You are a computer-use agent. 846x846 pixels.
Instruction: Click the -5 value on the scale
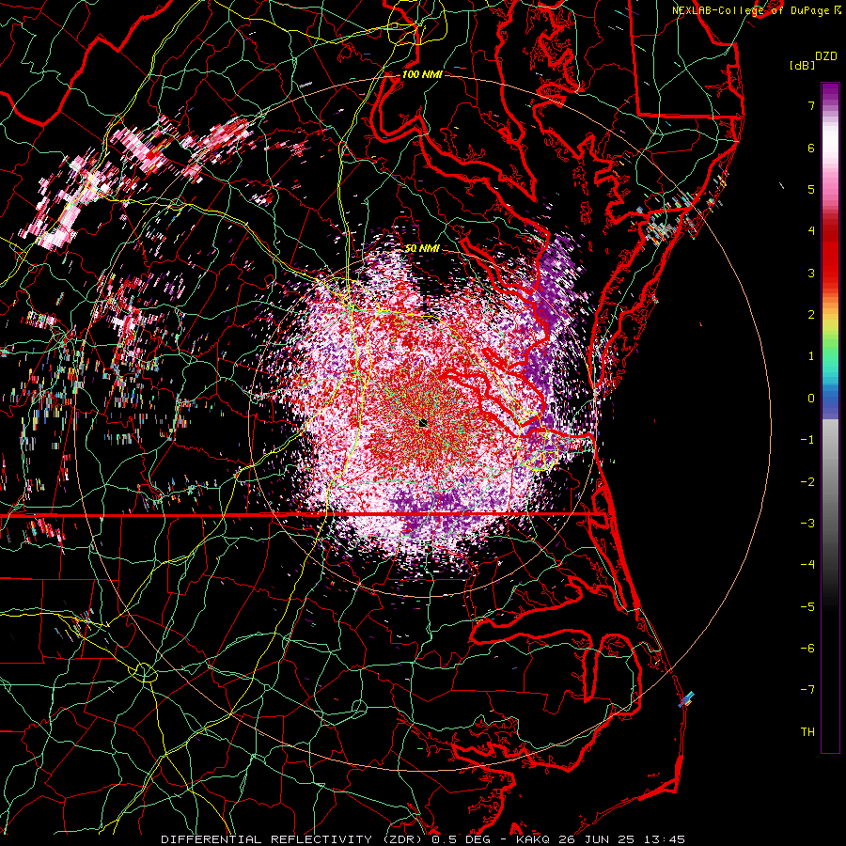point(807,607)
